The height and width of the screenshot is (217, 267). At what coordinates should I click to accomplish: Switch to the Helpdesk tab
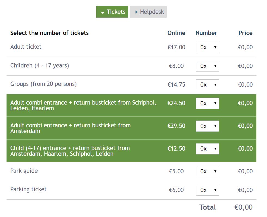click(148, 12)
